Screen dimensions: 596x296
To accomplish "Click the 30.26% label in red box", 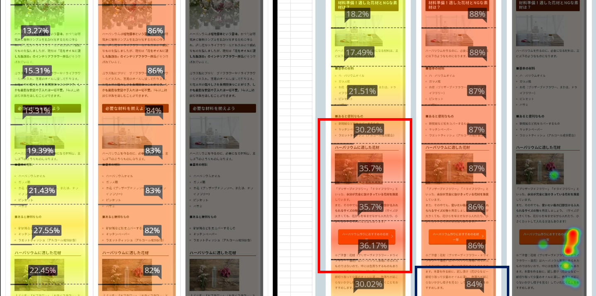I will [369, 129].
